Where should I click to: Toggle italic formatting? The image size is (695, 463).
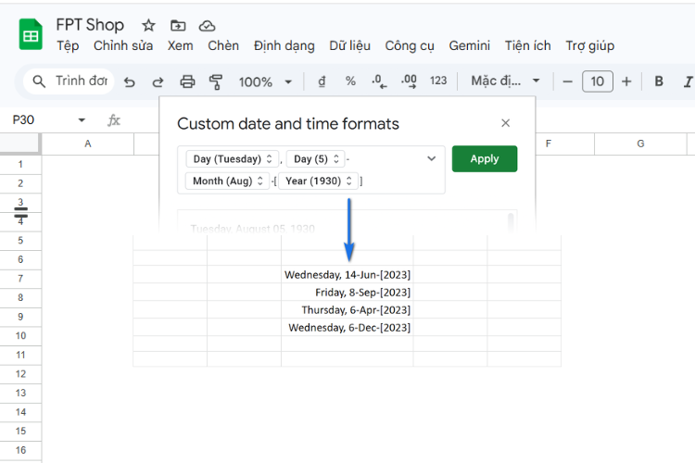(x=688, y=82)
